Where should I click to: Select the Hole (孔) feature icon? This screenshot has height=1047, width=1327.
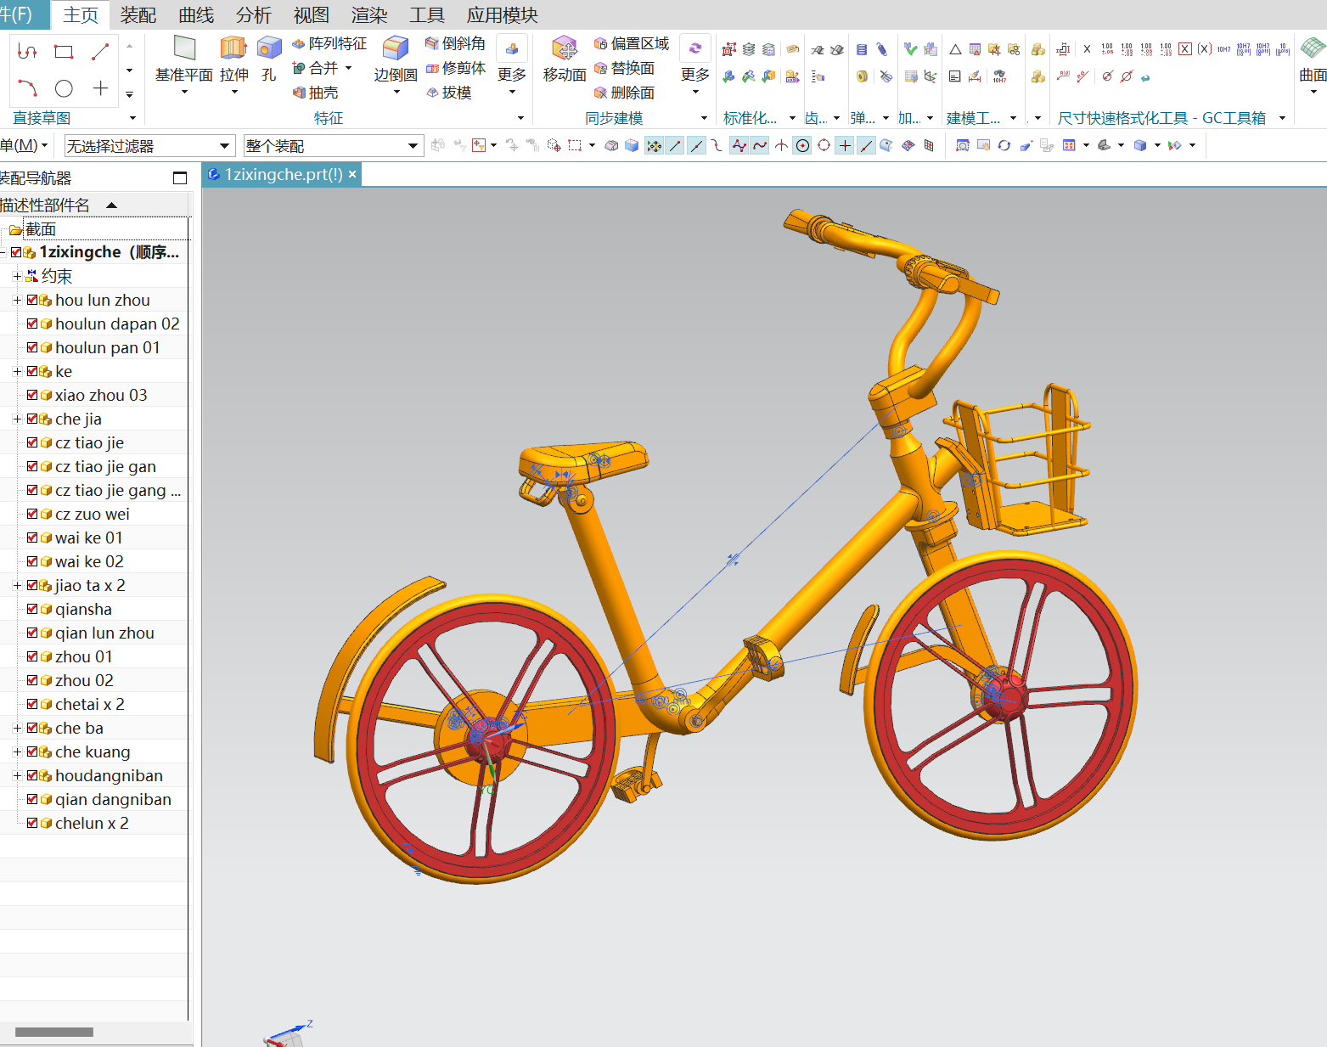[x=269, y=48]
